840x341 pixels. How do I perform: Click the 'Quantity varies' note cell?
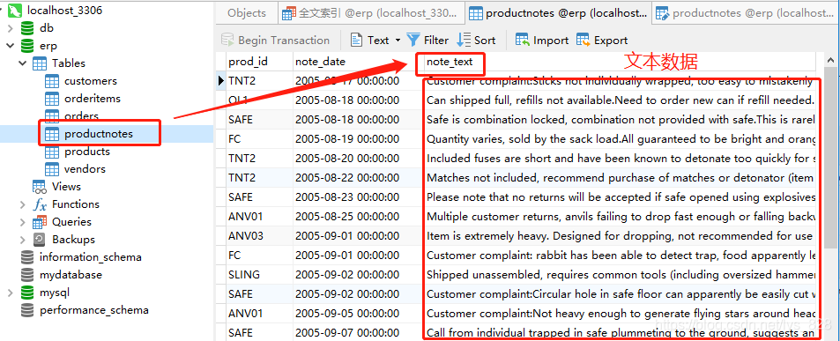621,139
